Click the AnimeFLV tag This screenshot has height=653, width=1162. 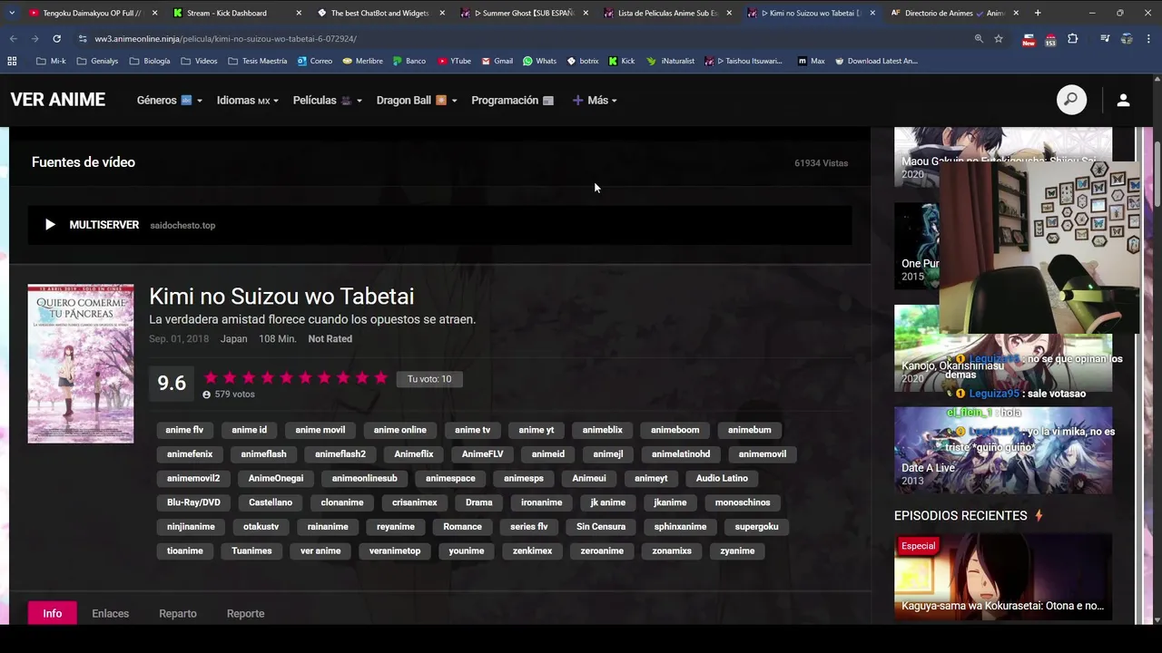(482, 453)
